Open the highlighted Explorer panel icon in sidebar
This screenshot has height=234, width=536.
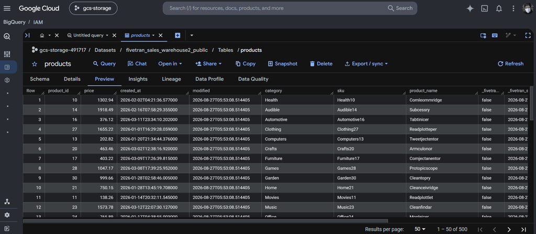point(7,67)
